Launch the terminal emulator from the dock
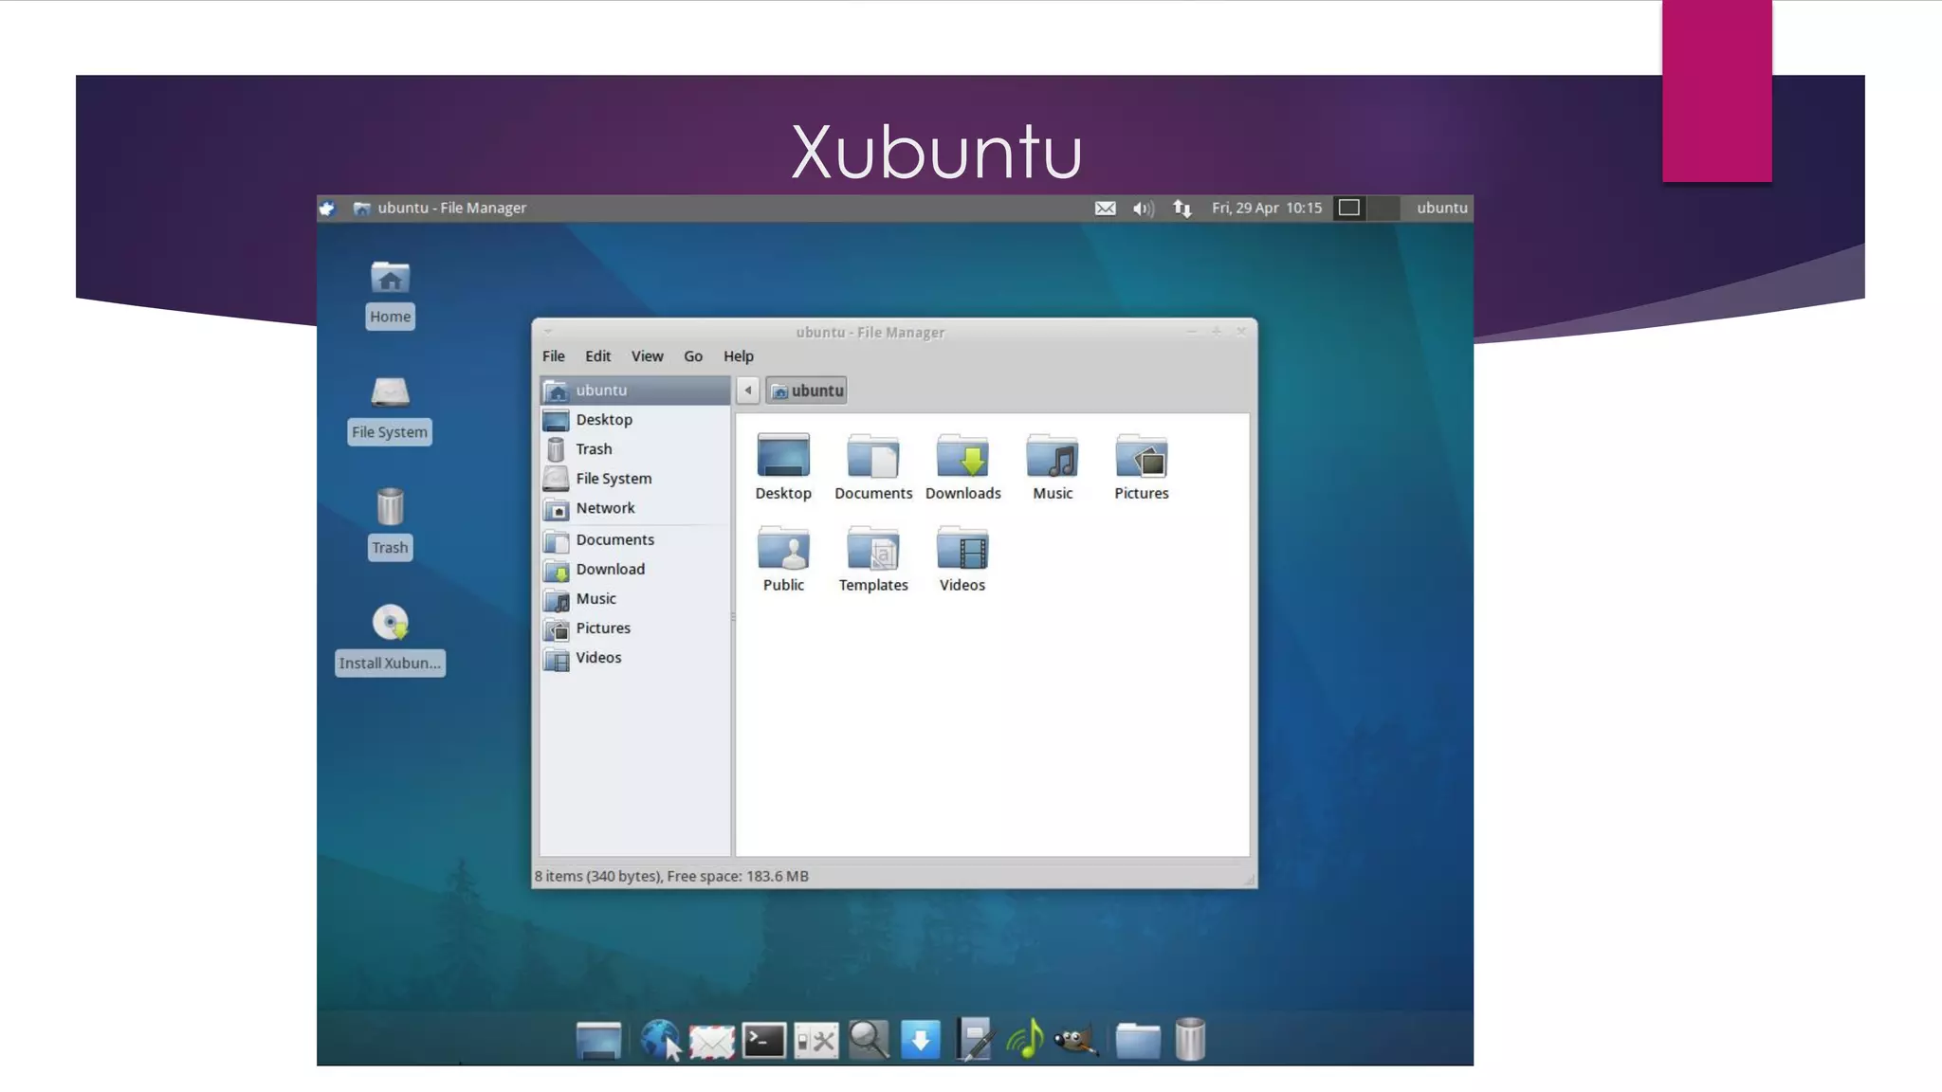 click(764, 1041)
